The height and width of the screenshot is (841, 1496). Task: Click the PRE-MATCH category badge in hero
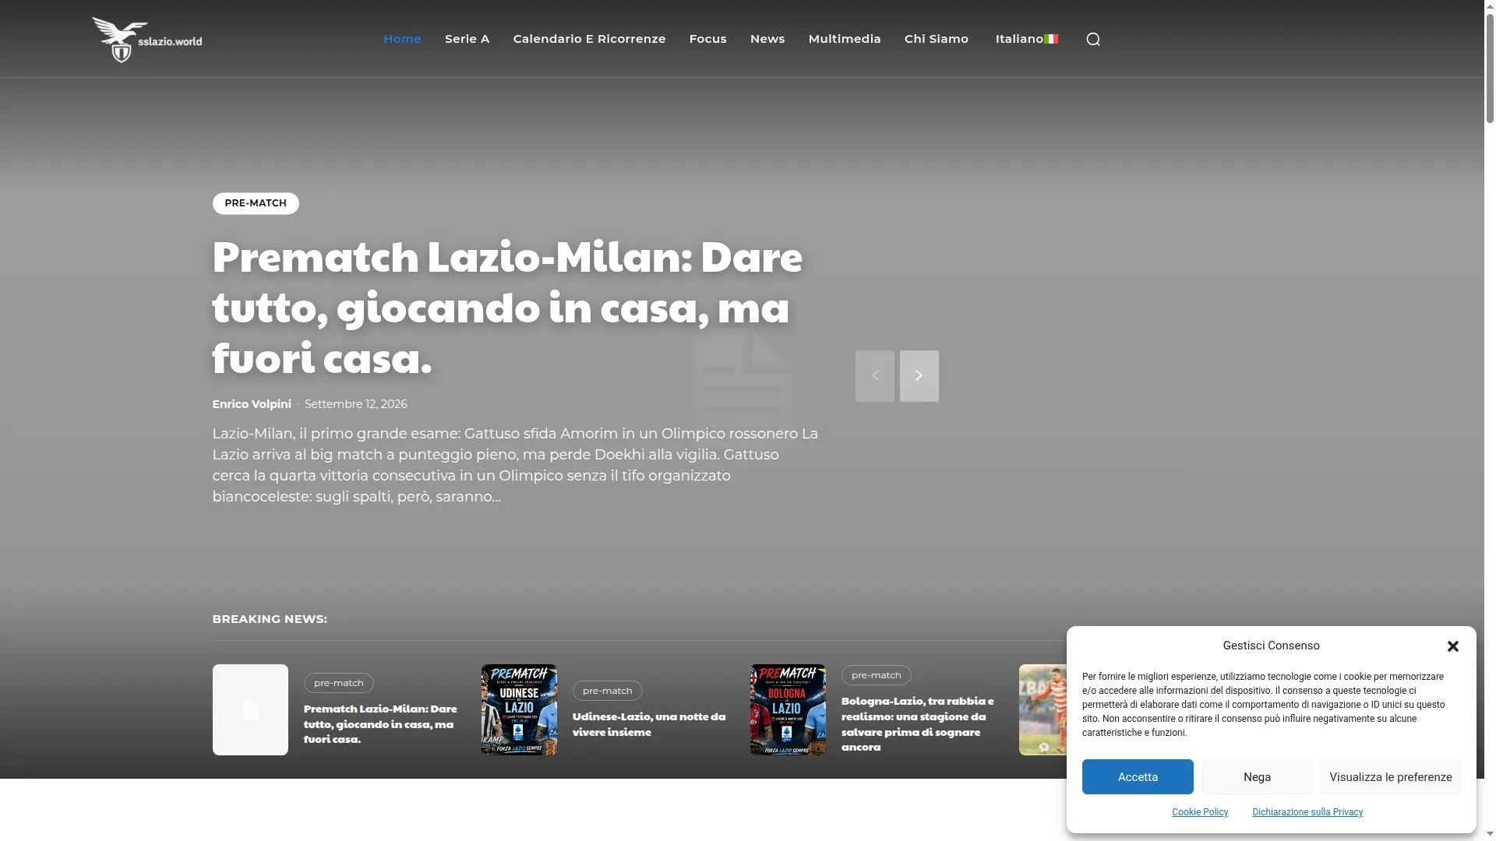(256, 203)
